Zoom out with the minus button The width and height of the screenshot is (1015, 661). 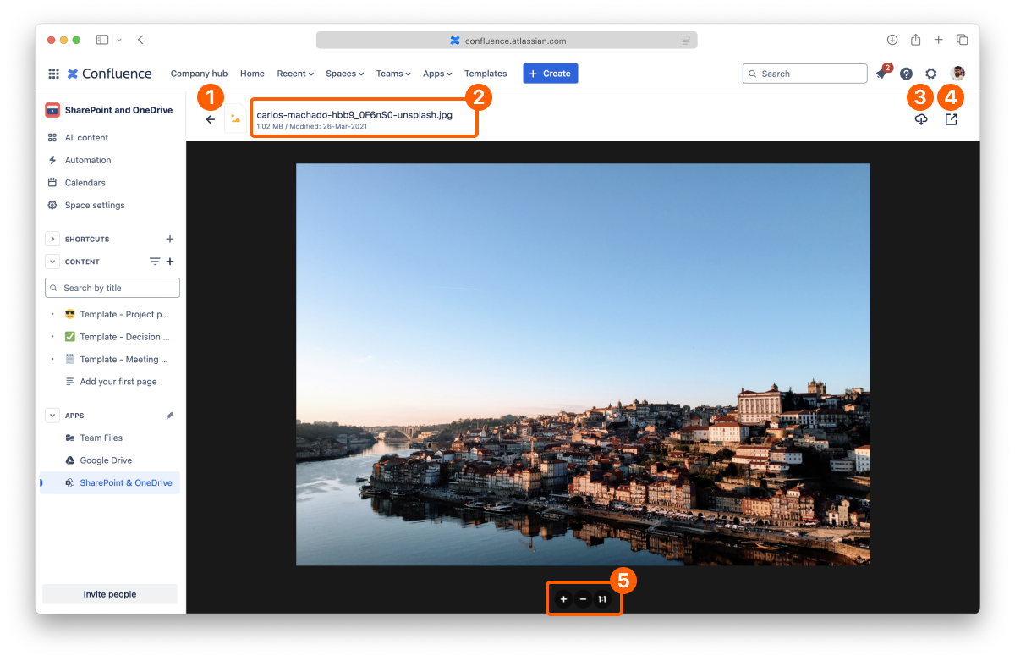point(583,599)
